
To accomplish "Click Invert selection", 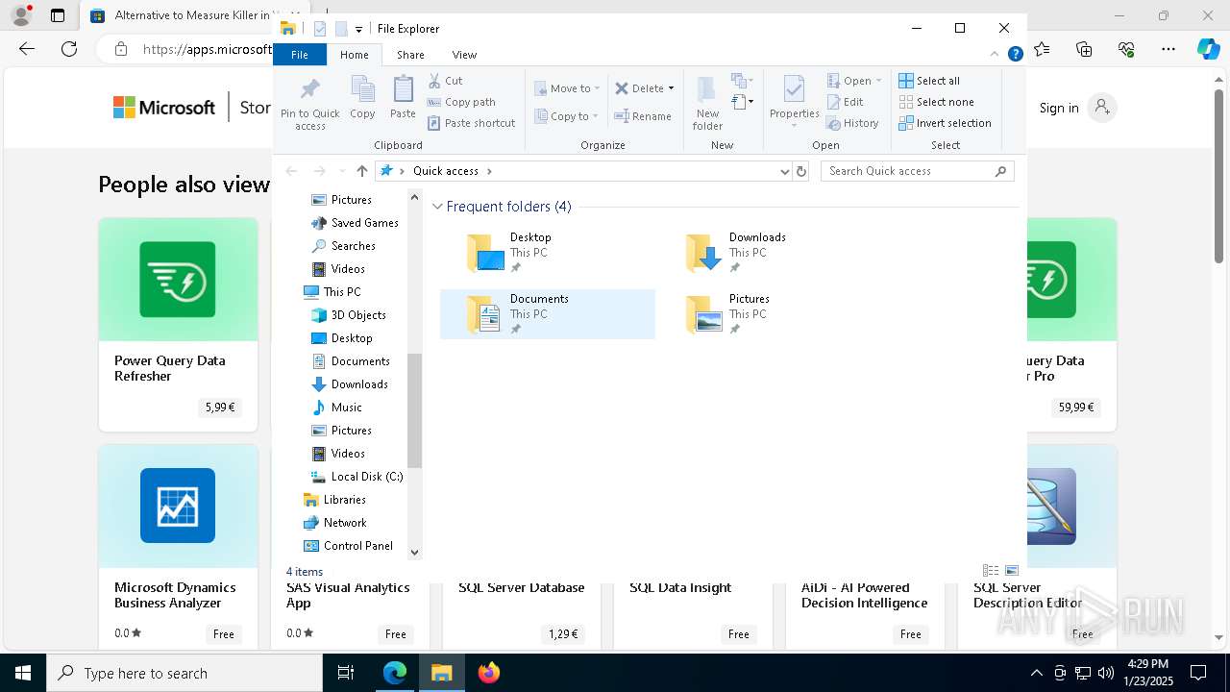I will point(945,123).
